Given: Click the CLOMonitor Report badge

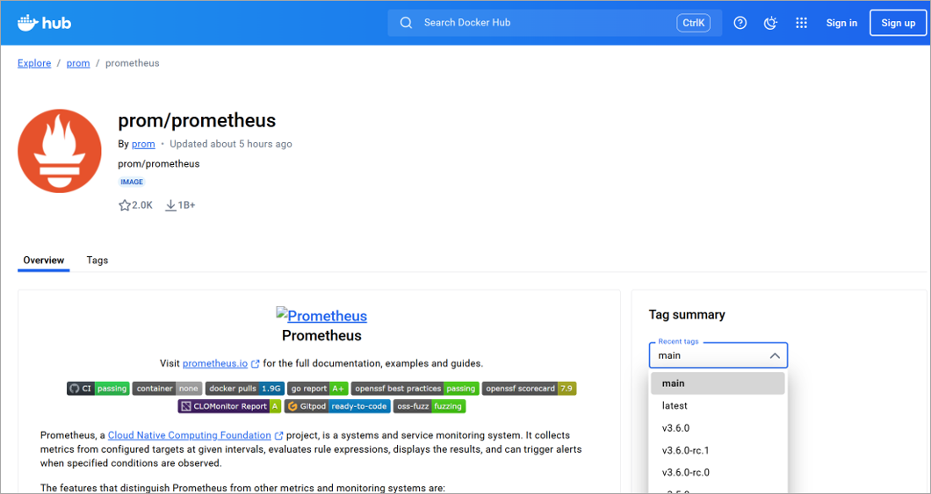Looking at the screenshot, I should (229, 406).
